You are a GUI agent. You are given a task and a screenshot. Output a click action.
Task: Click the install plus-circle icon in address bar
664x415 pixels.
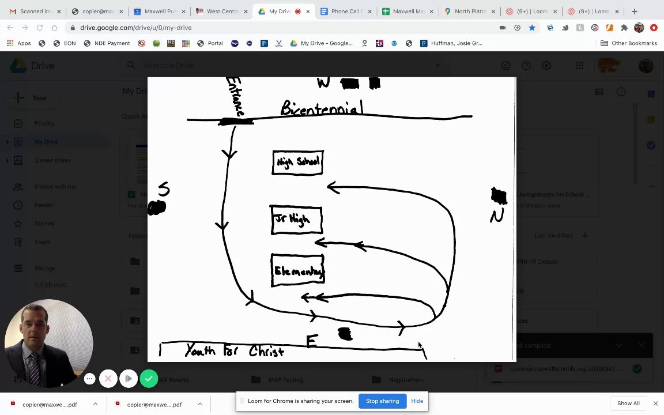click(x=517, y=28)
